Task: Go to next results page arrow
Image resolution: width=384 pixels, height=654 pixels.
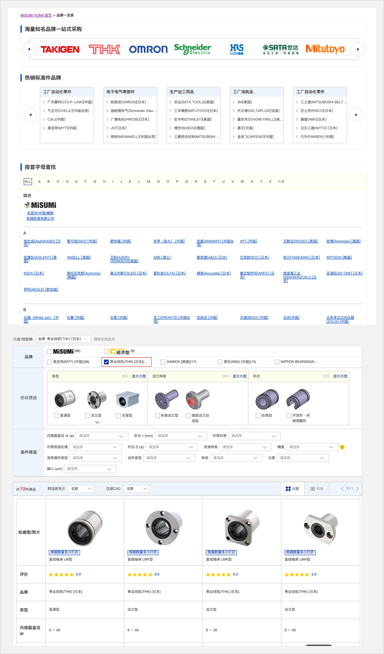Action: 357,489
